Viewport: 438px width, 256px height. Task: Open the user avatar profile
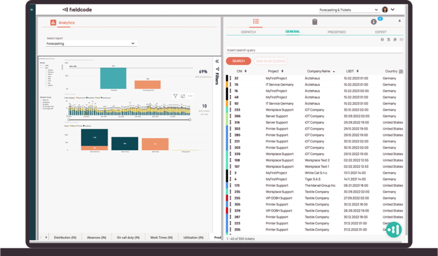pos(384,10)
